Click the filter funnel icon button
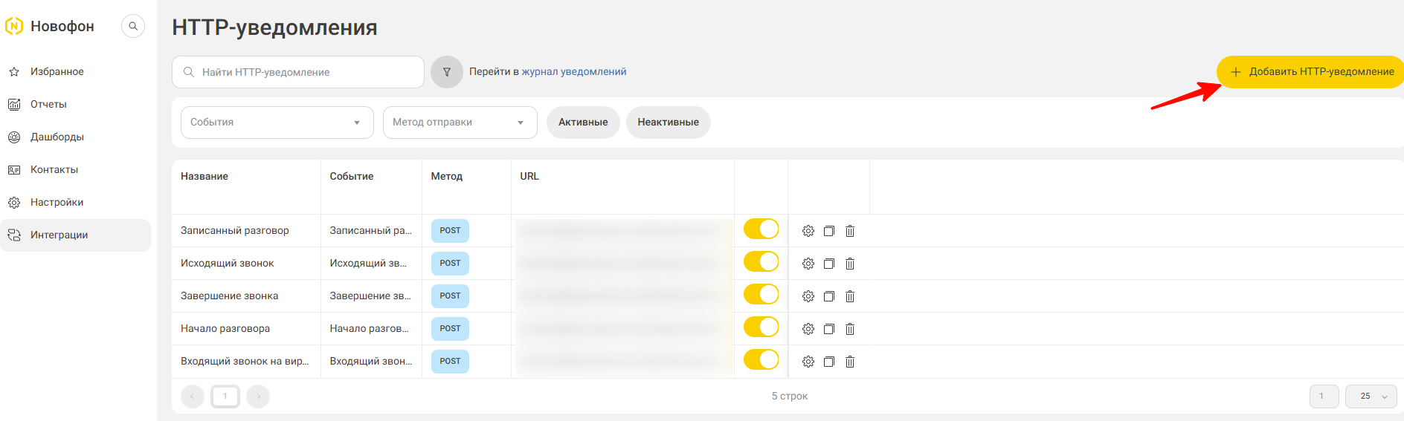Viewport: 1404px width, 421px height. click(x=447, y=72)
